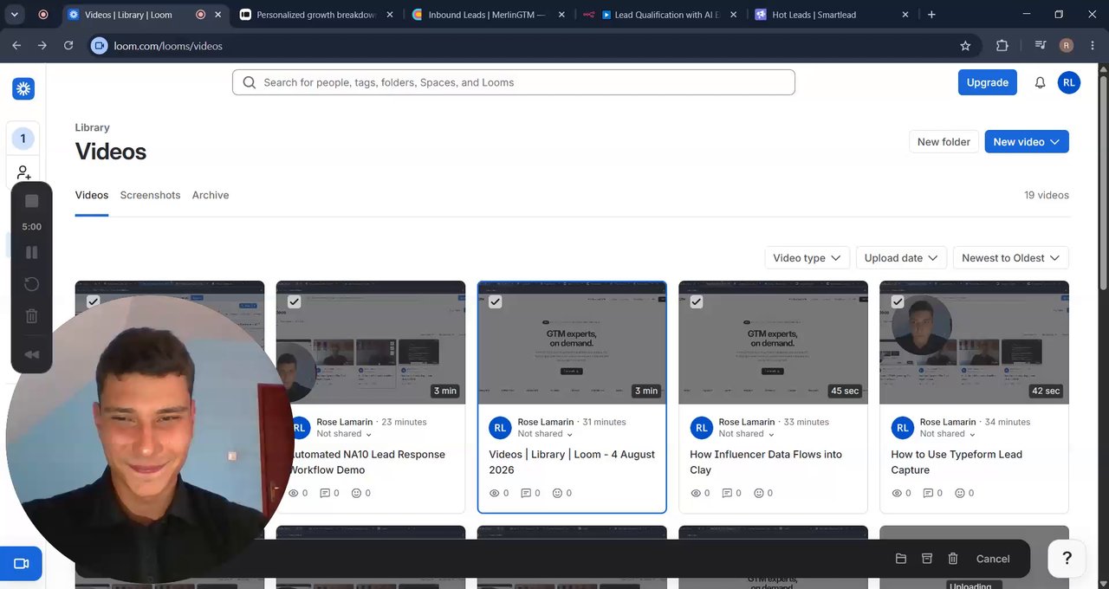Close the Videos Library Loom browser tab
1109x589 pixels.
[x=219, y=15]
